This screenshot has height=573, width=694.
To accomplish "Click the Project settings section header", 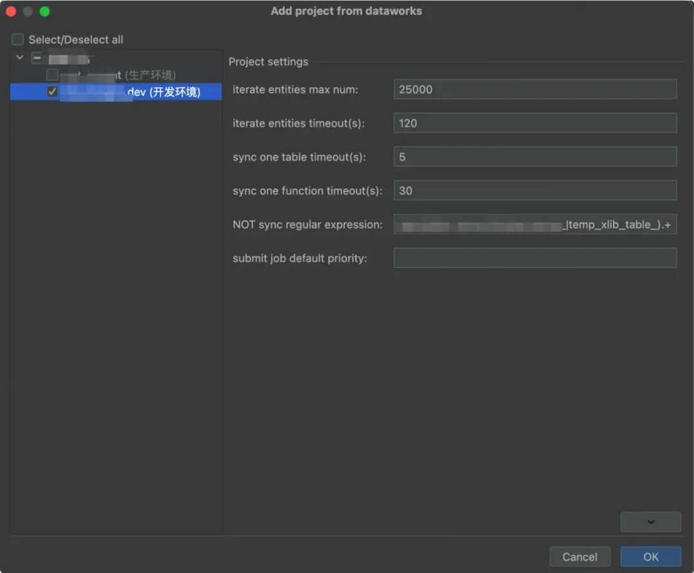I will click(x=269, y=62).
